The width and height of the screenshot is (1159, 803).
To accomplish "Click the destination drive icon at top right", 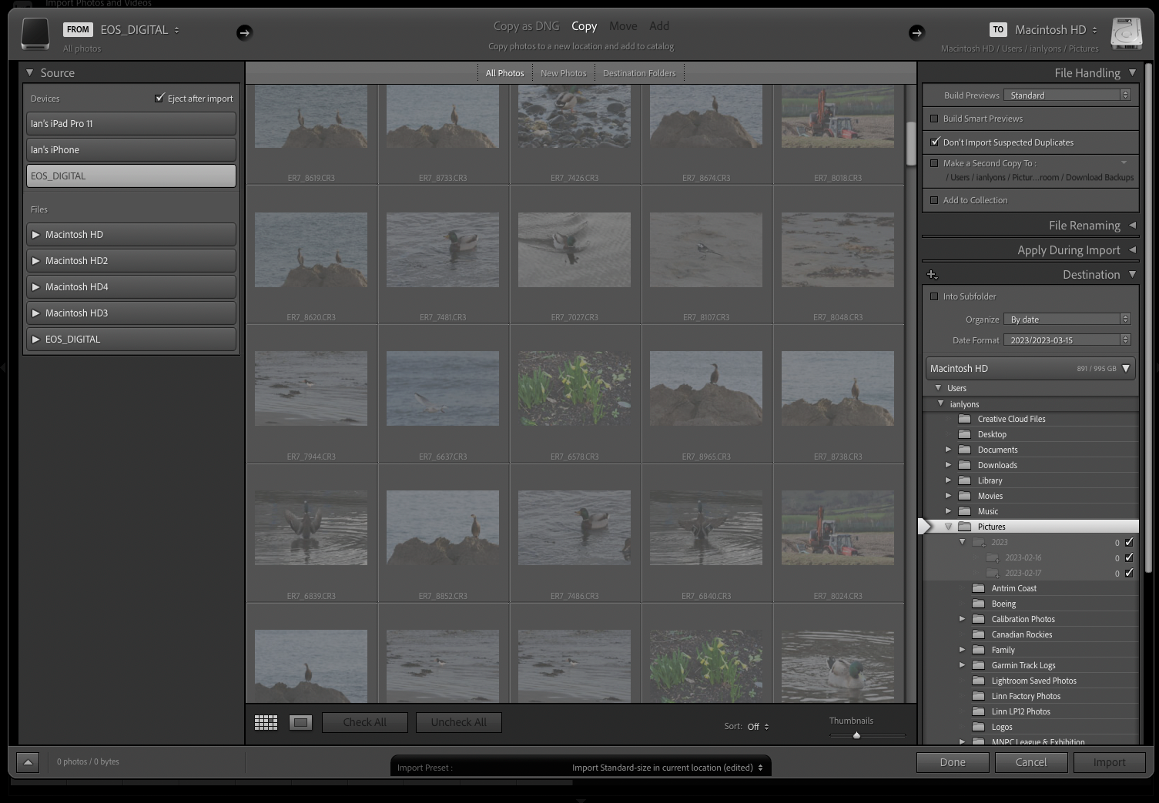I will coord(1126,32).
